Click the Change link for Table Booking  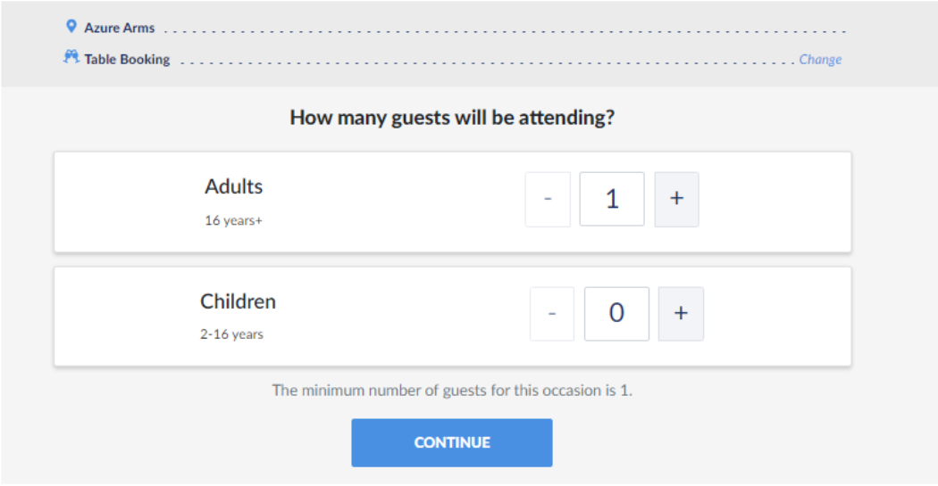[x=820, y=59]
